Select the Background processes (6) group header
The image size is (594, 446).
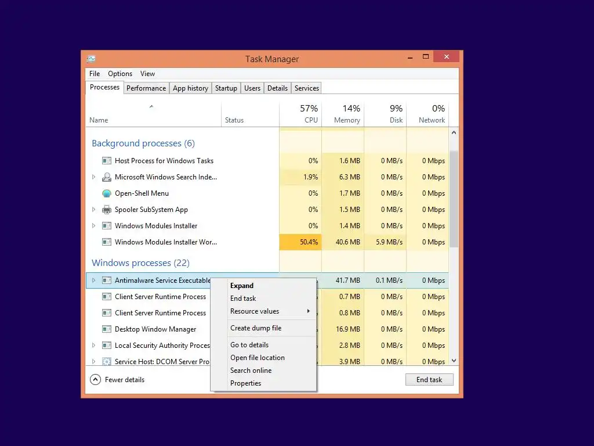click(143, 143)
